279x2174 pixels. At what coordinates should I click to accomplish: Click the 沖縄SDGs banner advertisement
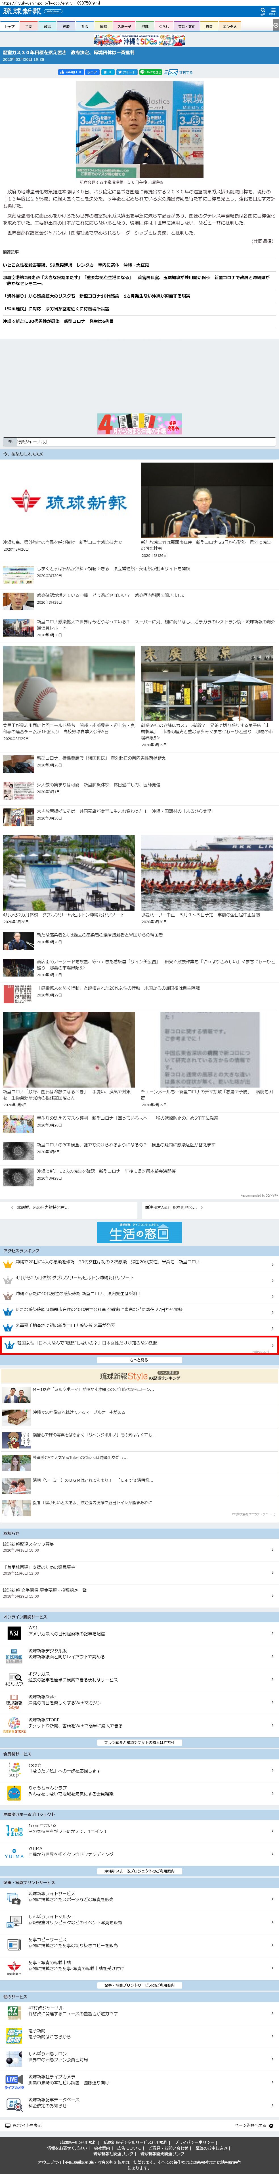coord(139,40)
